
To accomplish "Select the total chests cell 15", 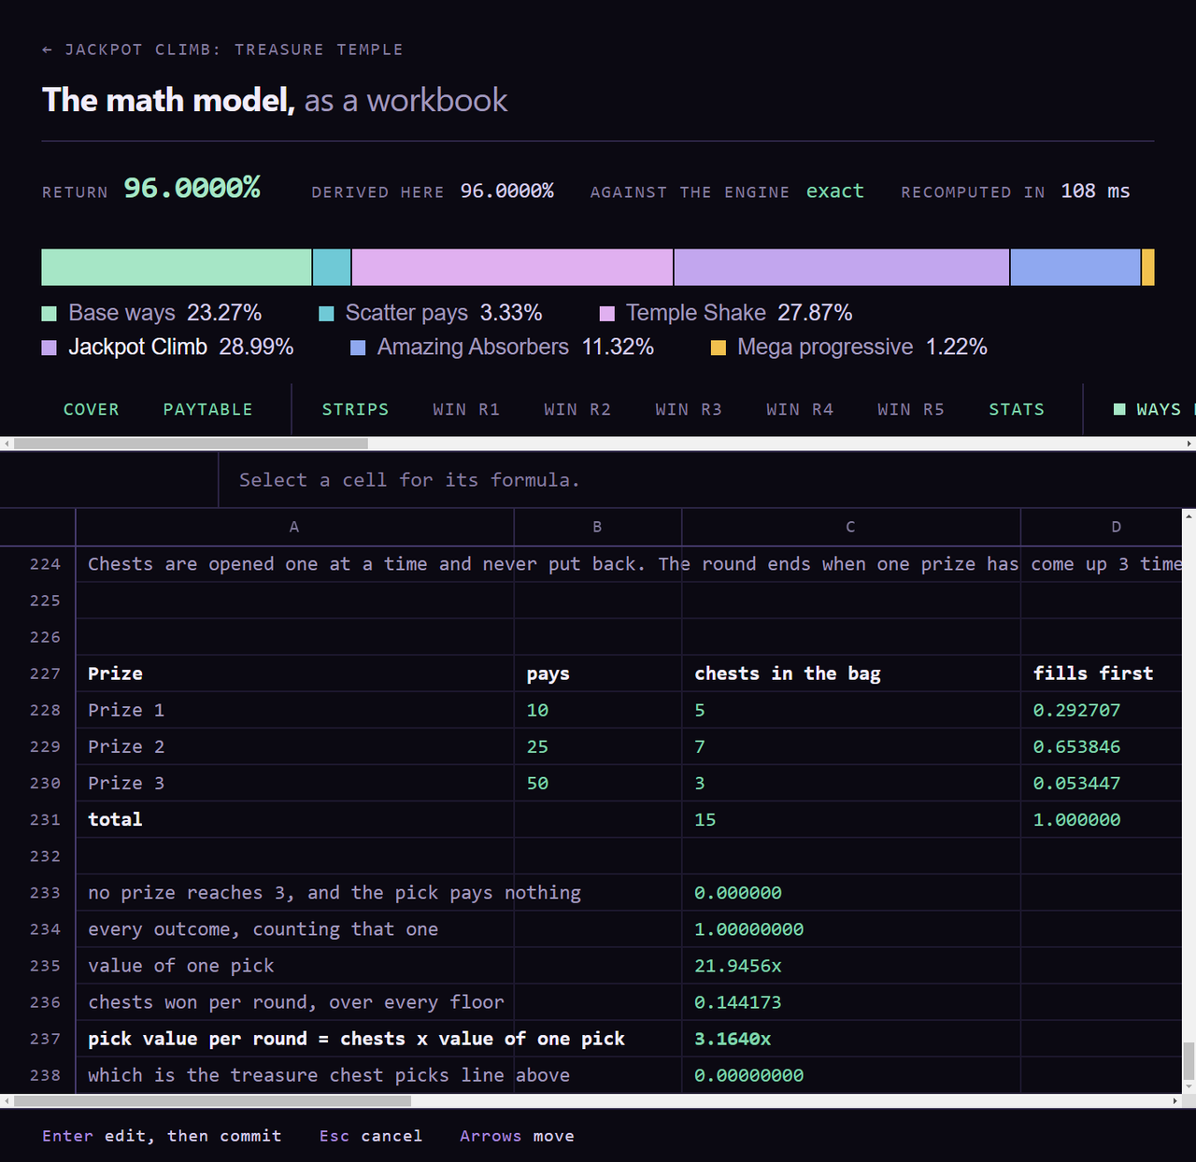I will point(851,819).
